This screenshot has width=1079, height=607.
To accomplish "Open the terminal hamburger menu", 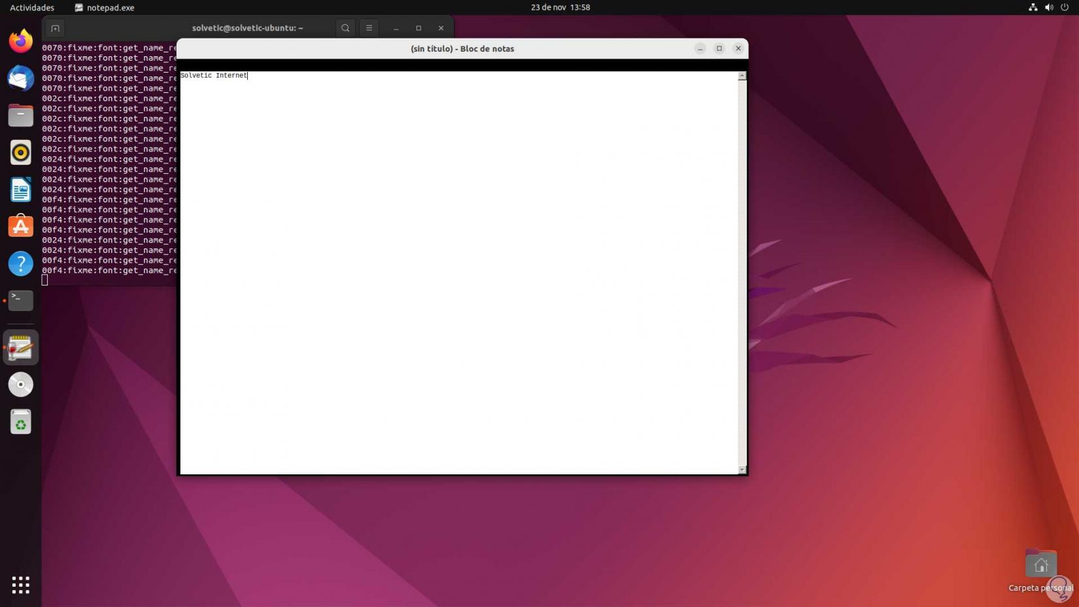I will coord(369,28).
